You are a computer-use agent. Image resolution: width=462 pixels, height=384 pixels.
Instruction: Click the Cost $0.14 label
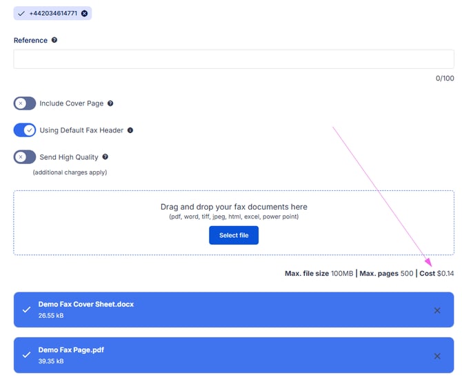(x=436, y=274)
